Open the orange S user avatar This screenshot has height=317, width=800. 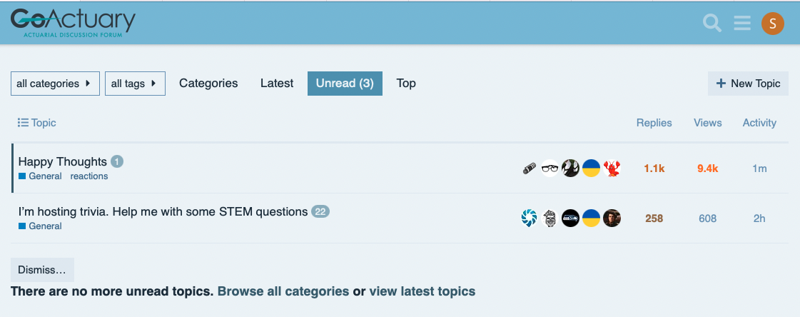[772, 23]
